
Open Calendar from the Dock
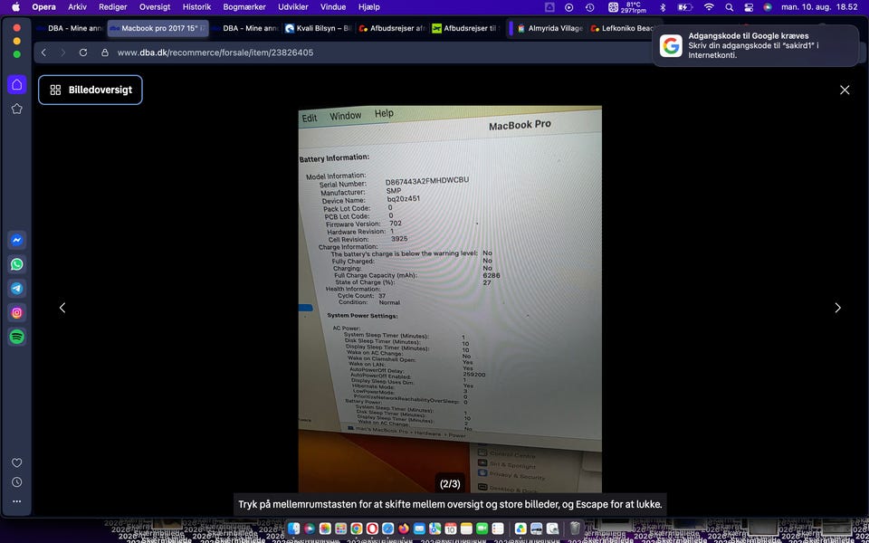point(451,529)
